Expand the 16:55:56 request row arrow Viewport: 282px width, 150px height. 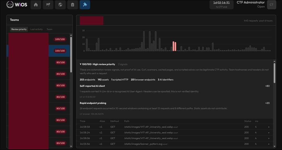tap(269, 144)
